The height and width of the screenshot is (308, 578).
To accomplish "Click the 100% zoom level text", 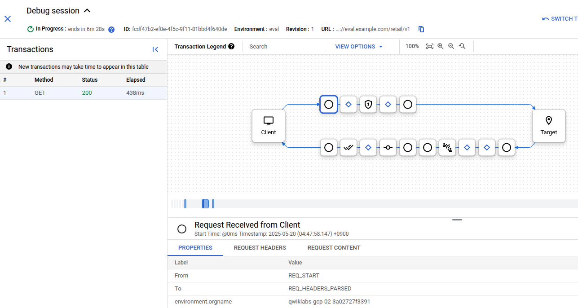I will click(x=412, y=46).
